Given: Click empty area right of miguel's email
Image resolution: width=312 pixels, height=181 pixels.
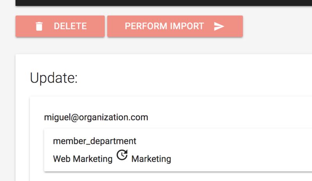Looking at the screenshot, I should [230, 117].
